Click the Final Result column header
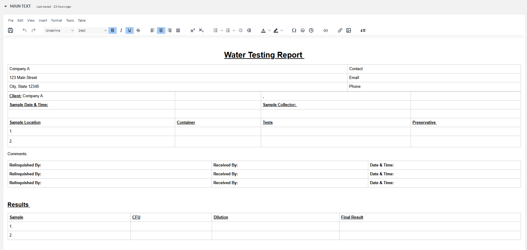This screenshot has height=250, width=527. 352,217
